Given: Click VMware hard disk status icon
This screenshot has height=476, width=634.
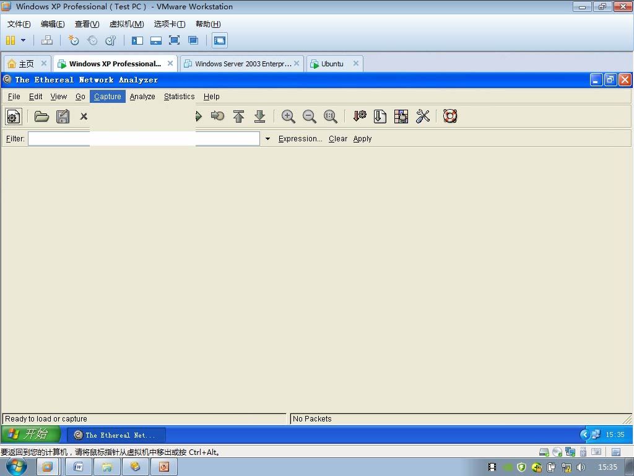Looking at the screenshot, I should tap(544, 452).
